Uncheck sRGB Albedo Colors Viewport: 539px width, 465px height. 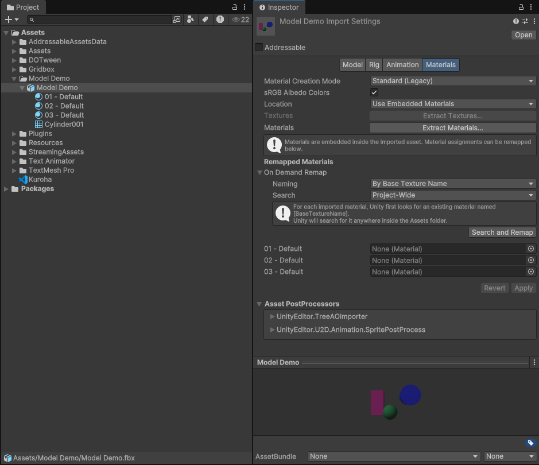click(374, 92)
